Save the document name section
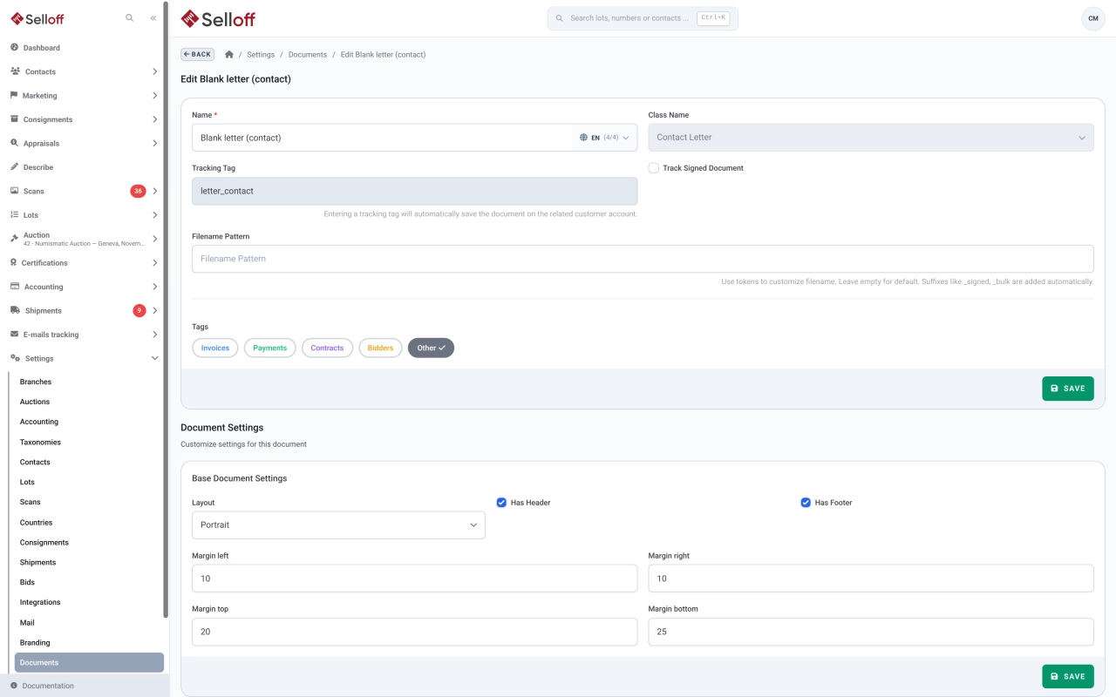Image resolution: width=1116 pixels, height=697 pixels. pos(1068,389)
